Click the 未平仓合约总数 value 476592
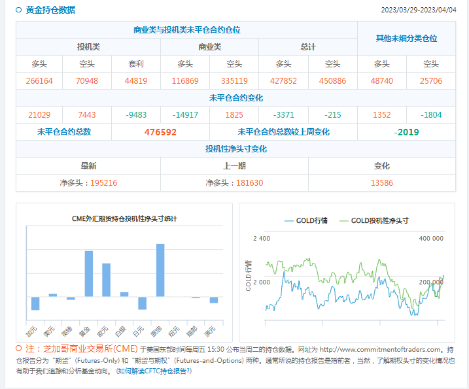This screenshot has height=389, width=469. coord(160,131)
